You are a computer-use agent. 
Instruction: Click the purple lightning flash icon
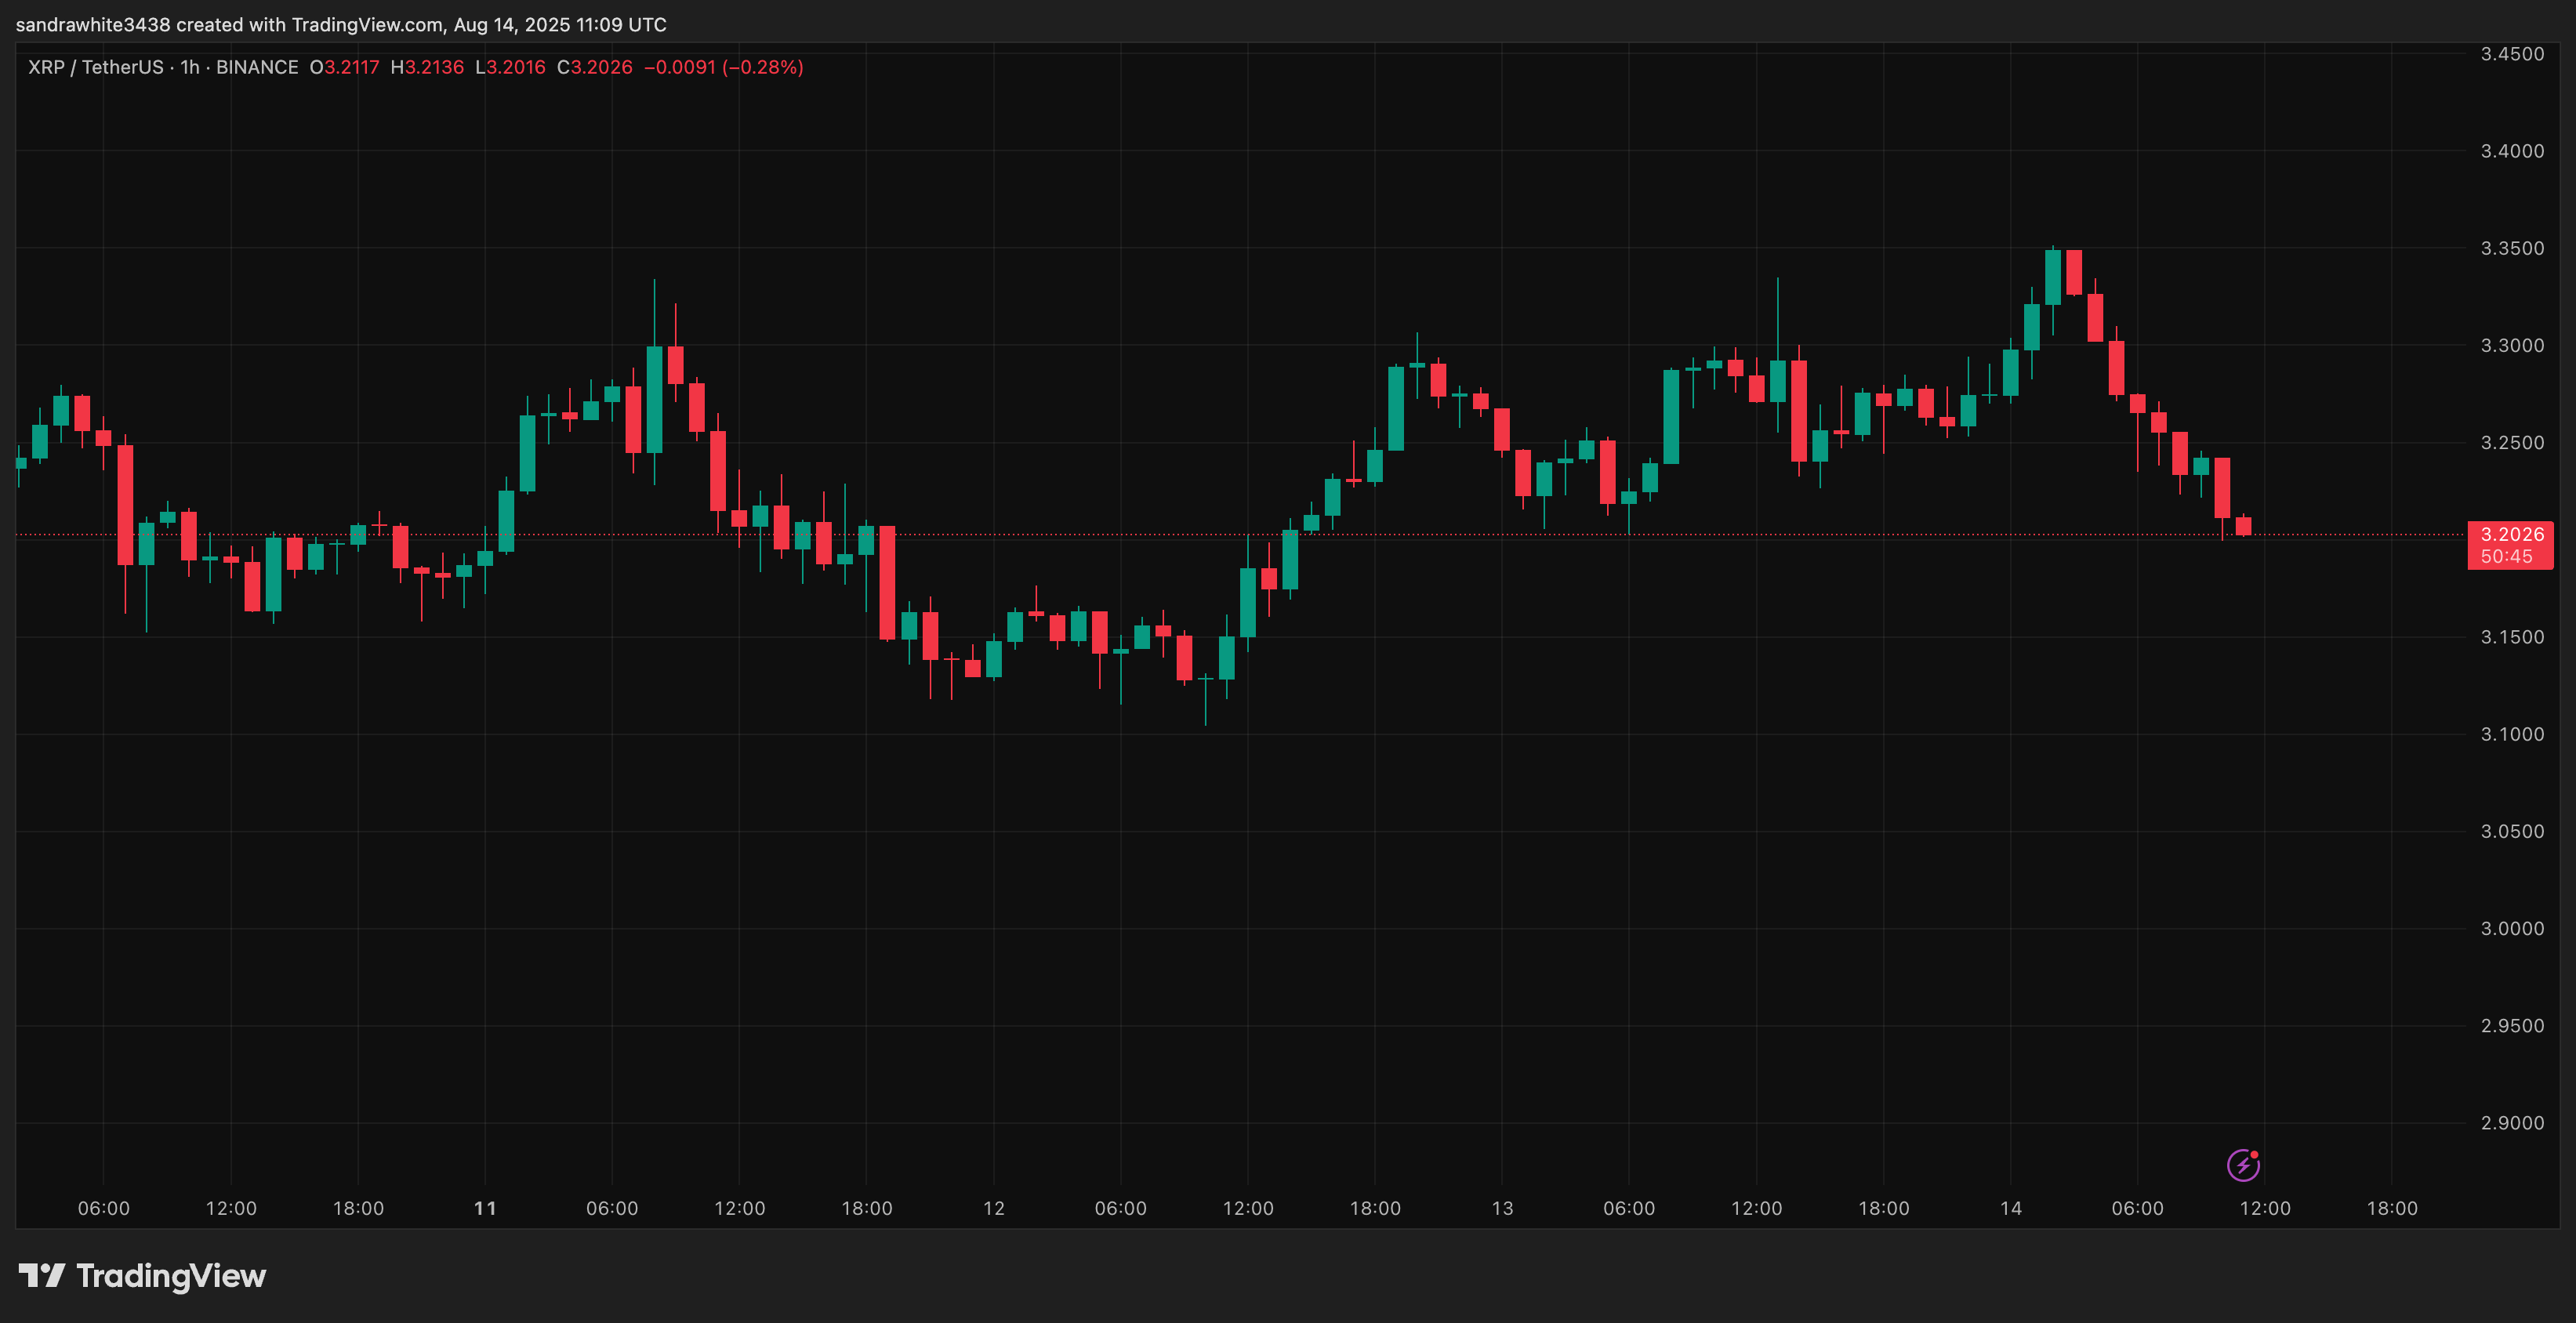(x=2243, y=1165)
